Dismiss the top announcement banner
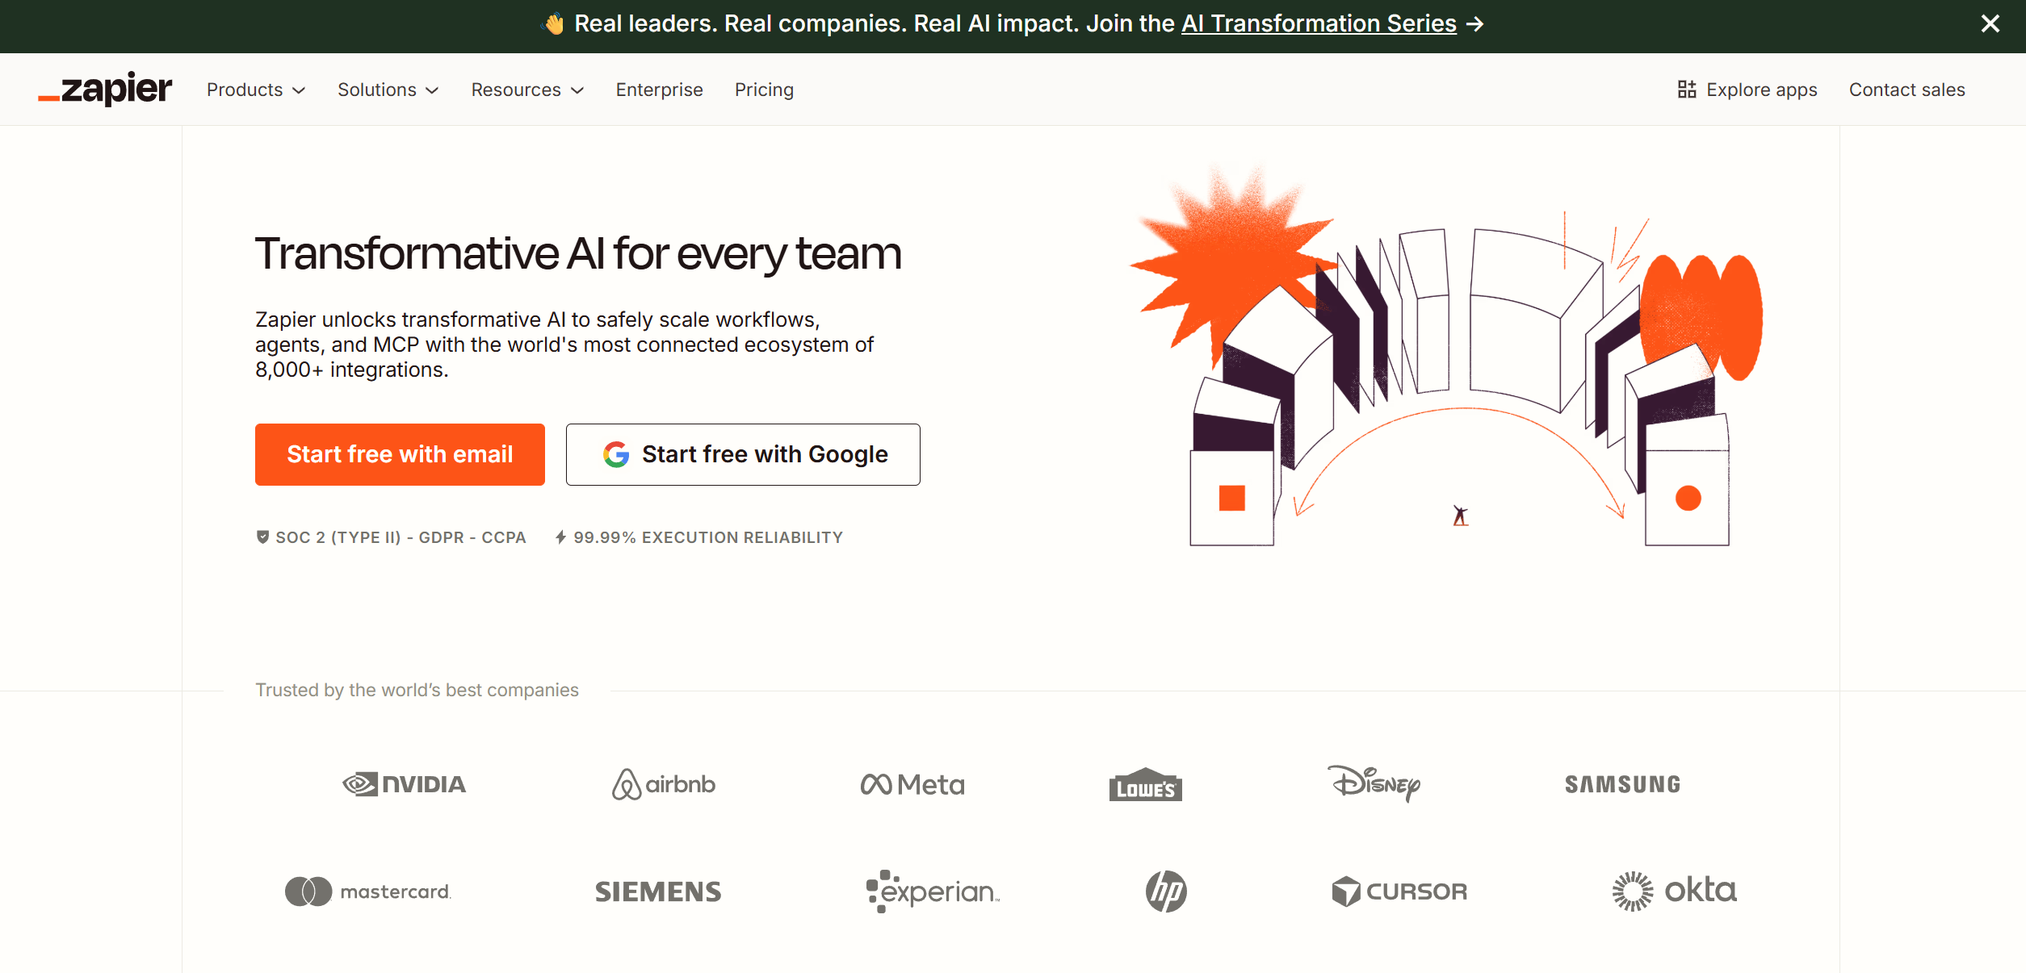 pos(1989,23)
